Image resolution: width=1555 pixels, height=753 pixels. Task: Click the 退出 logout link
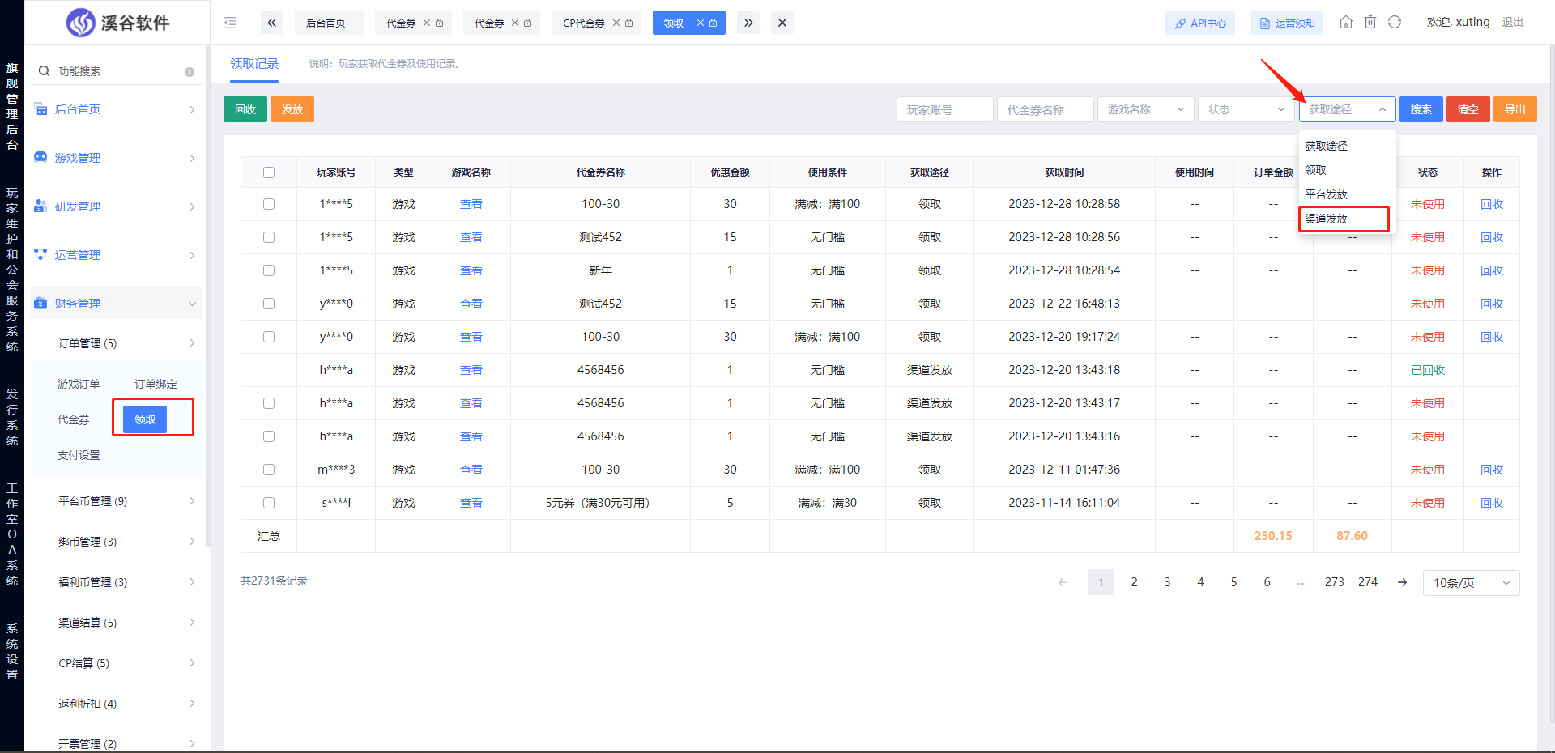[x=1513, y=22]
